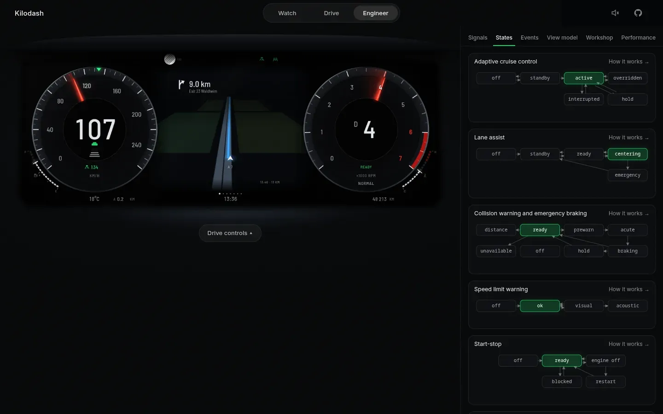The image size is (663, 414).
Task: Open the Signals tab
Action: [x=478, y=38]
